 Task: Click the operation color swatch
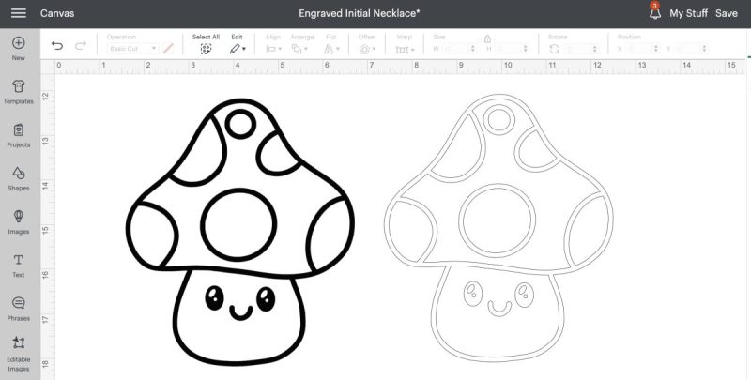[168, 49]
